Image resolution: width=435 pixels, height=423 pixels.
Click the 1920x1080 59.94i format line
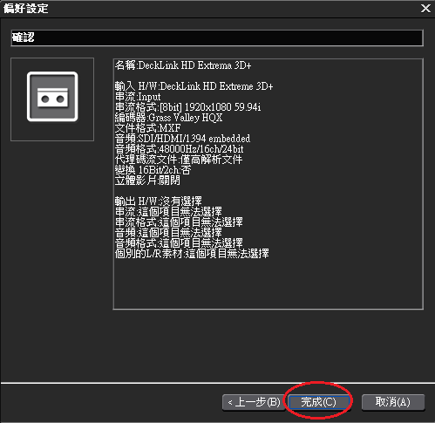click(x=188, y=107)
